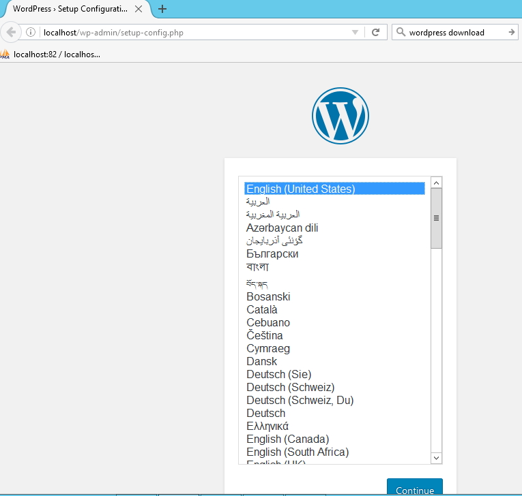
Task: Reload the page with the refresh icon
Action: pyautogui.click(x=376, y=32)
